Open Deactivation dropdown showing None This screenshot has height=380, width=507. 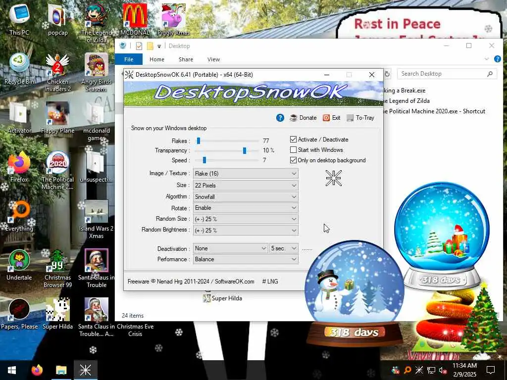pyautogui.click(x=231, y=248)
